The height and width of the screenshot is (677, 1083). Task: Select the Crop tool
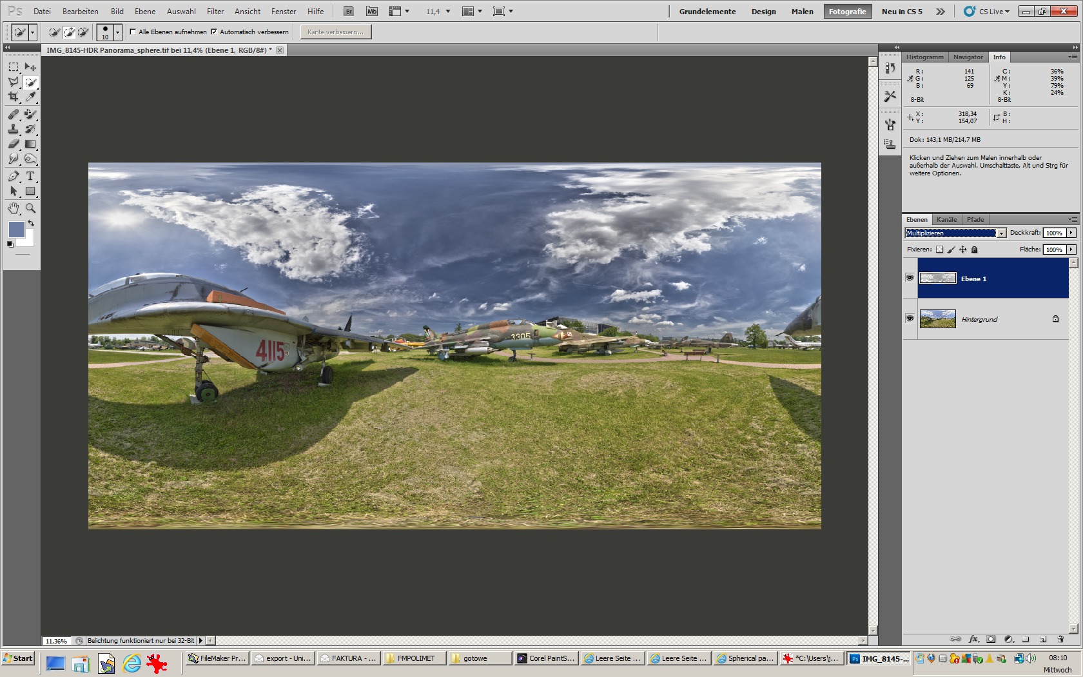pos(13,97)
